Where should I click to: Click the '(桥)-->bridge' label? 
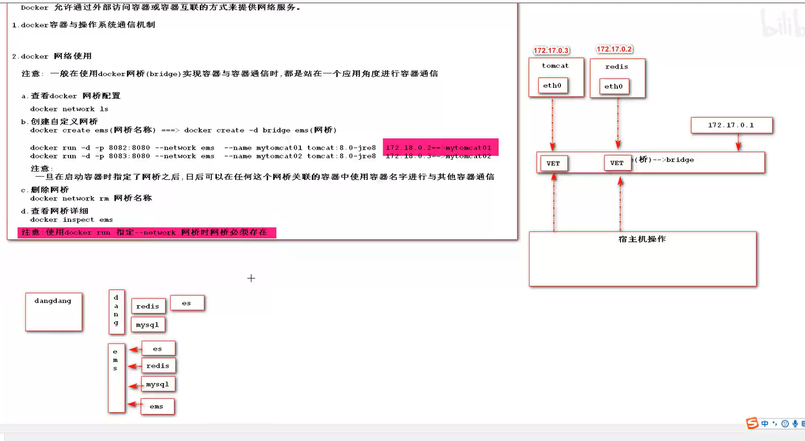click(x=663, y=160)
